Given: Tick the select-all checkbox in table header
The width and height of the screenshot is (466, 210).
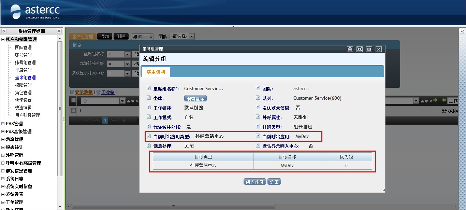Looking at the screenshot, I should (x=73, y=100).
